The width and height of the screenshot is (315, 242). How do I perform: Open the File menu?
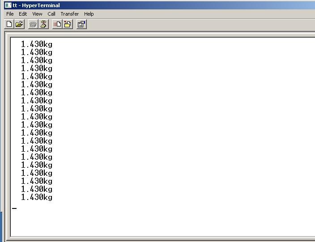point(10,14)
